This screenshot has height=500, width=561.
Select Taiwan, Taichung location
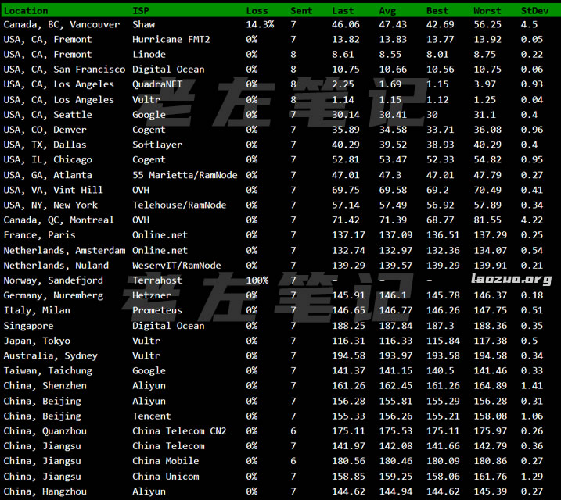[x=48, y=371]
